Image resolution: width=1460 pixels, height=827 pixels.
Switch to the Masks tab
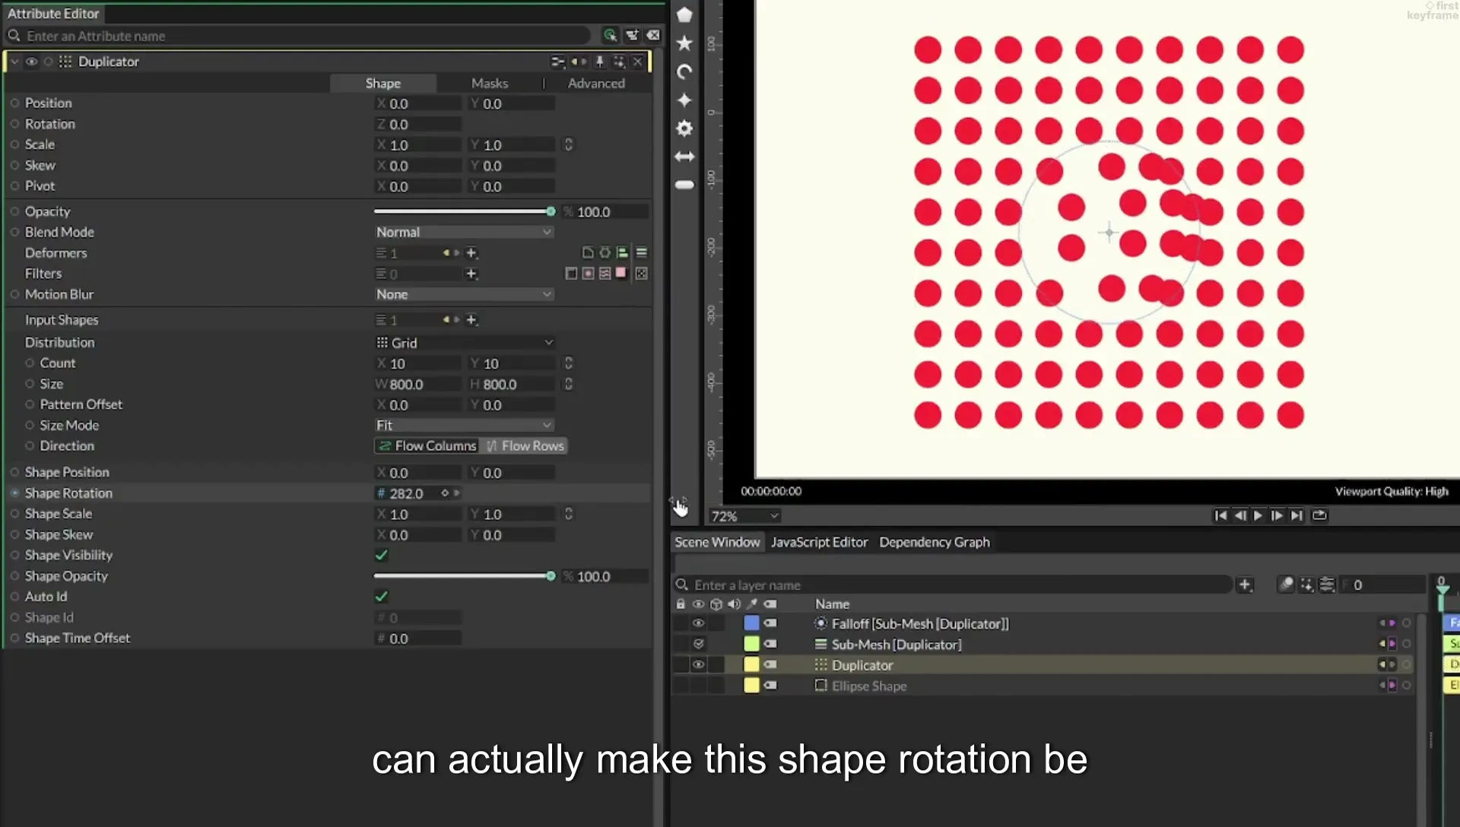[489, 84]
